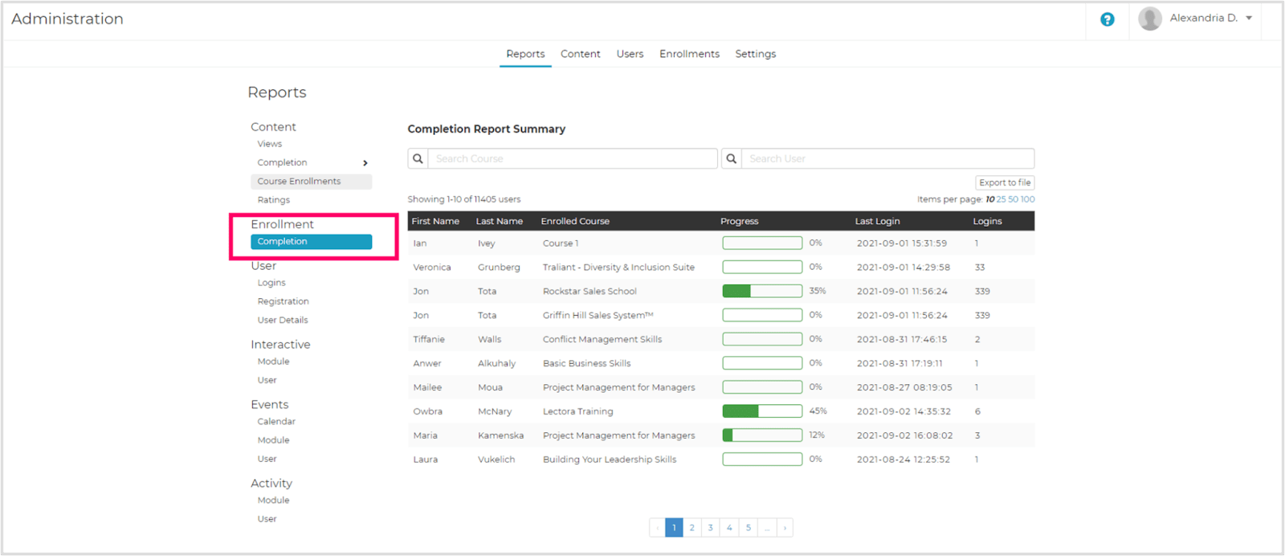This screenshot has width=1285, height=556.
Task: Click the Search User magnifier icon
Action: pos(731,158)
